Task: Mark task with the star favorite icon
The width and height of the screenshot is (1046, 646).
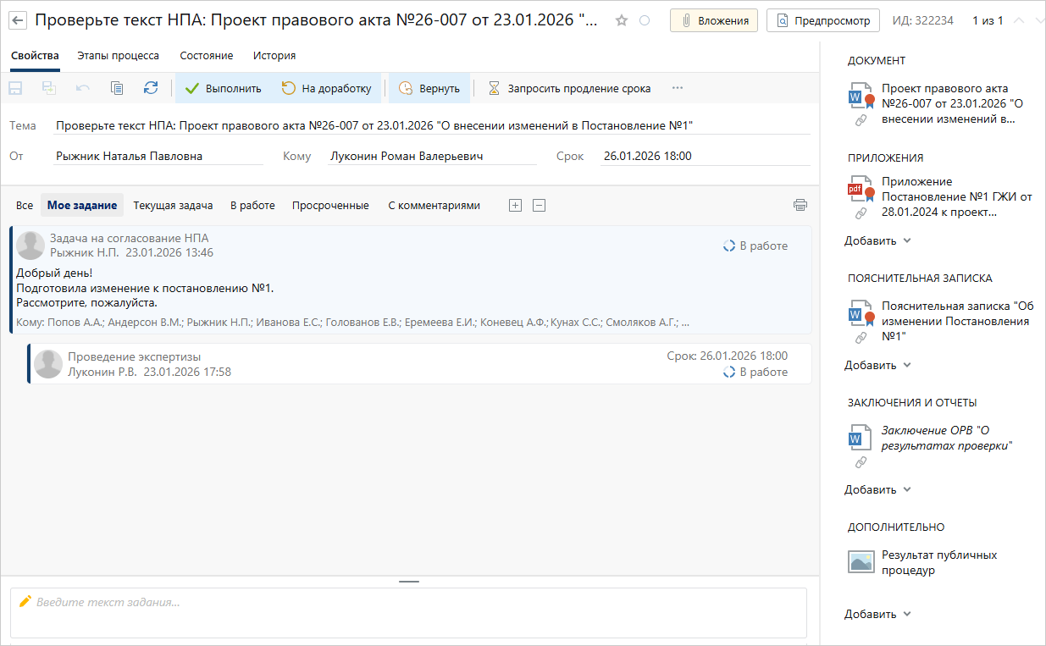Action: tap(622, 20)
